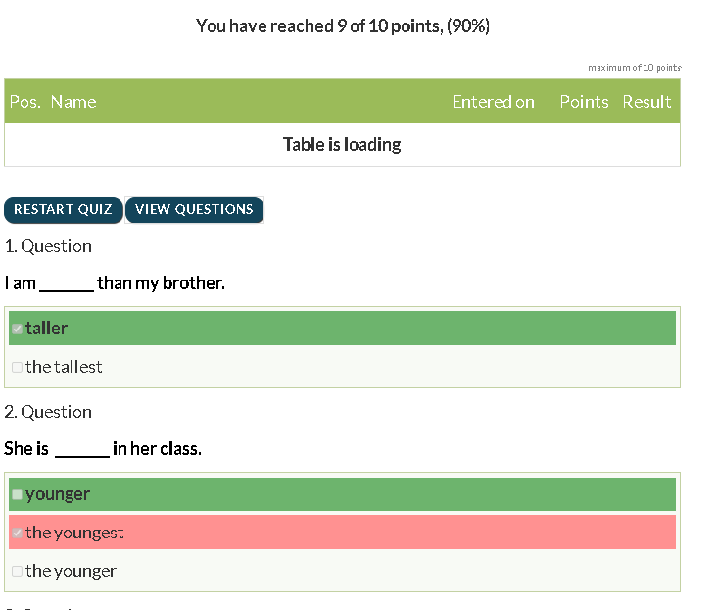Click the 'Table is loading' row
The height and width of the screenshot is (610, 718).
click(x=342, y=145)
